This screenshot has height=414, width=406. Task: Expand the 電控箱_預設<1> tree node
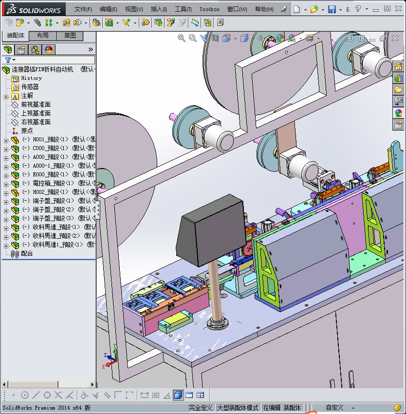coord(6,185)
